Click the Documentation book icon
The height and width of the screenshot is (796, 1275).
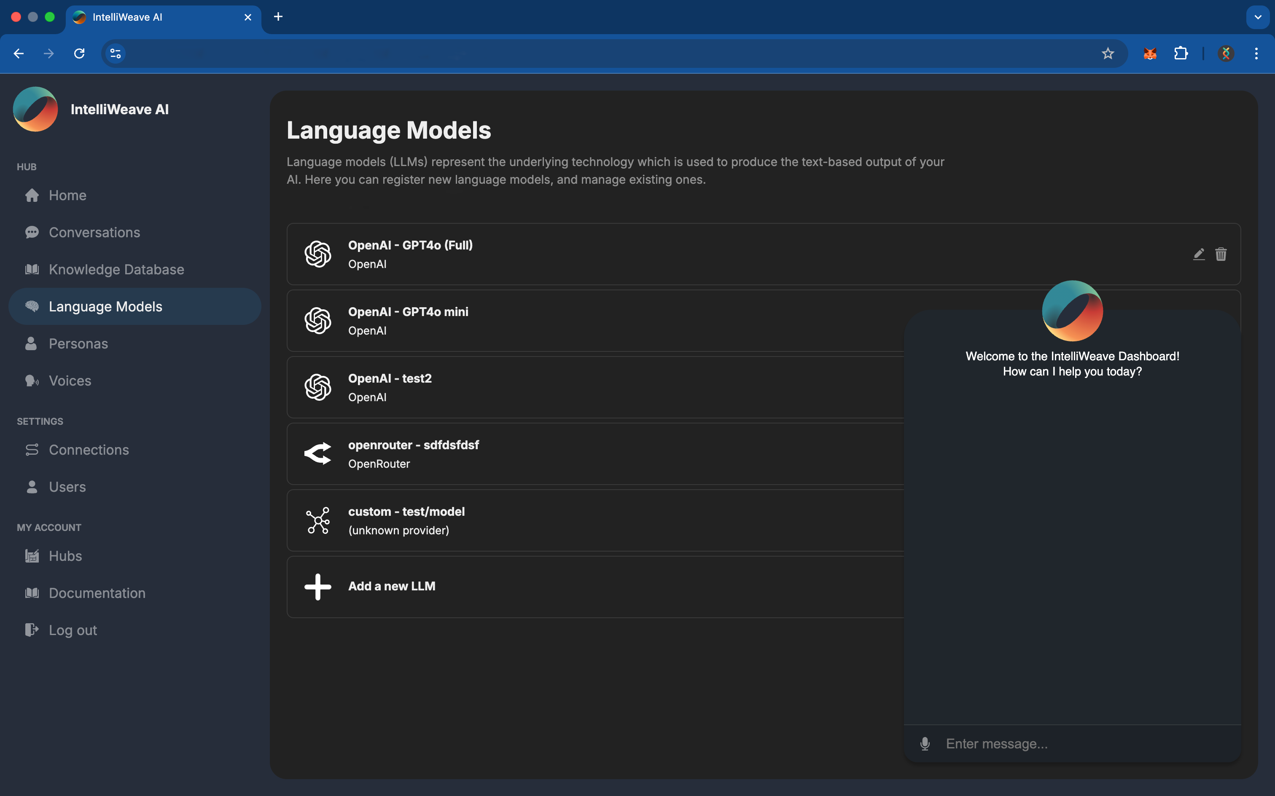point(32,593)
